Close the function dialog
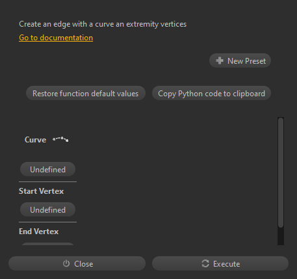Image resolution: width=297 pixels, height=279 pixels. click(77, 263)
